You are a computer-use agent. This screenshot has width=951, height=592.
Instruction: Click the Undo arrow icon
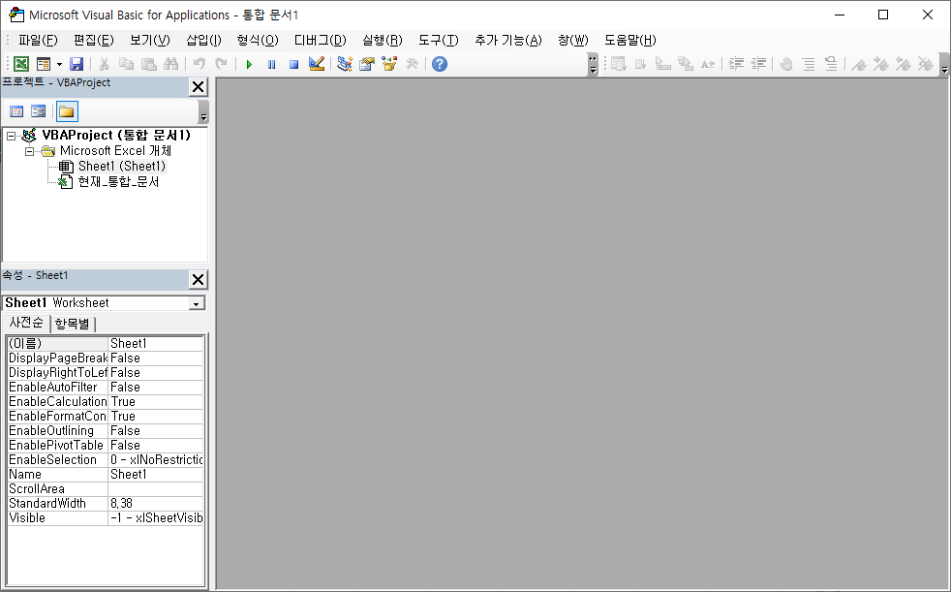pyautogui.click(x=199, y=64)
